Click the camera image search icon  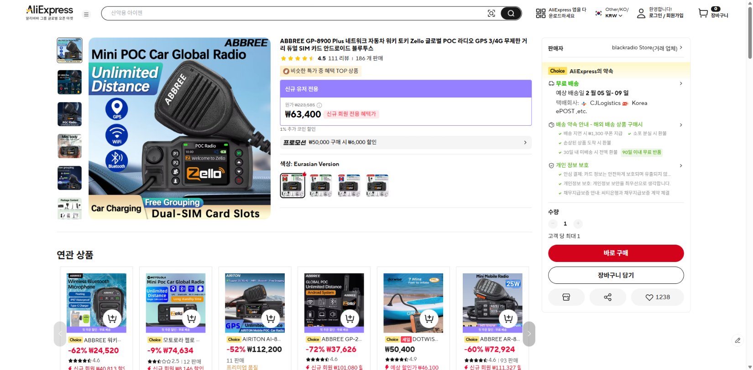pyautogui.click(x=492, y=13)
